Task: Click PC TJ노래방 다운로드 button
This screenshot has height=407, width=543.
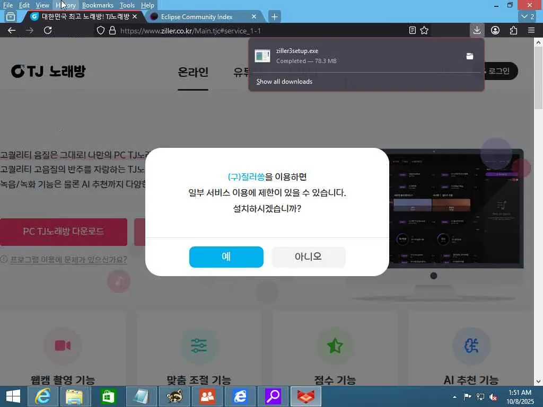Action: pos(64,232)
